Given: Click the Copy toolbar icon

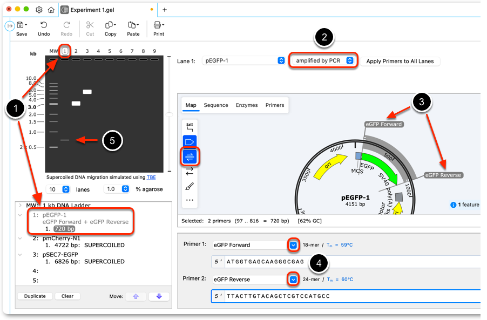Looking at the screenshot, I should pos(110,25).
